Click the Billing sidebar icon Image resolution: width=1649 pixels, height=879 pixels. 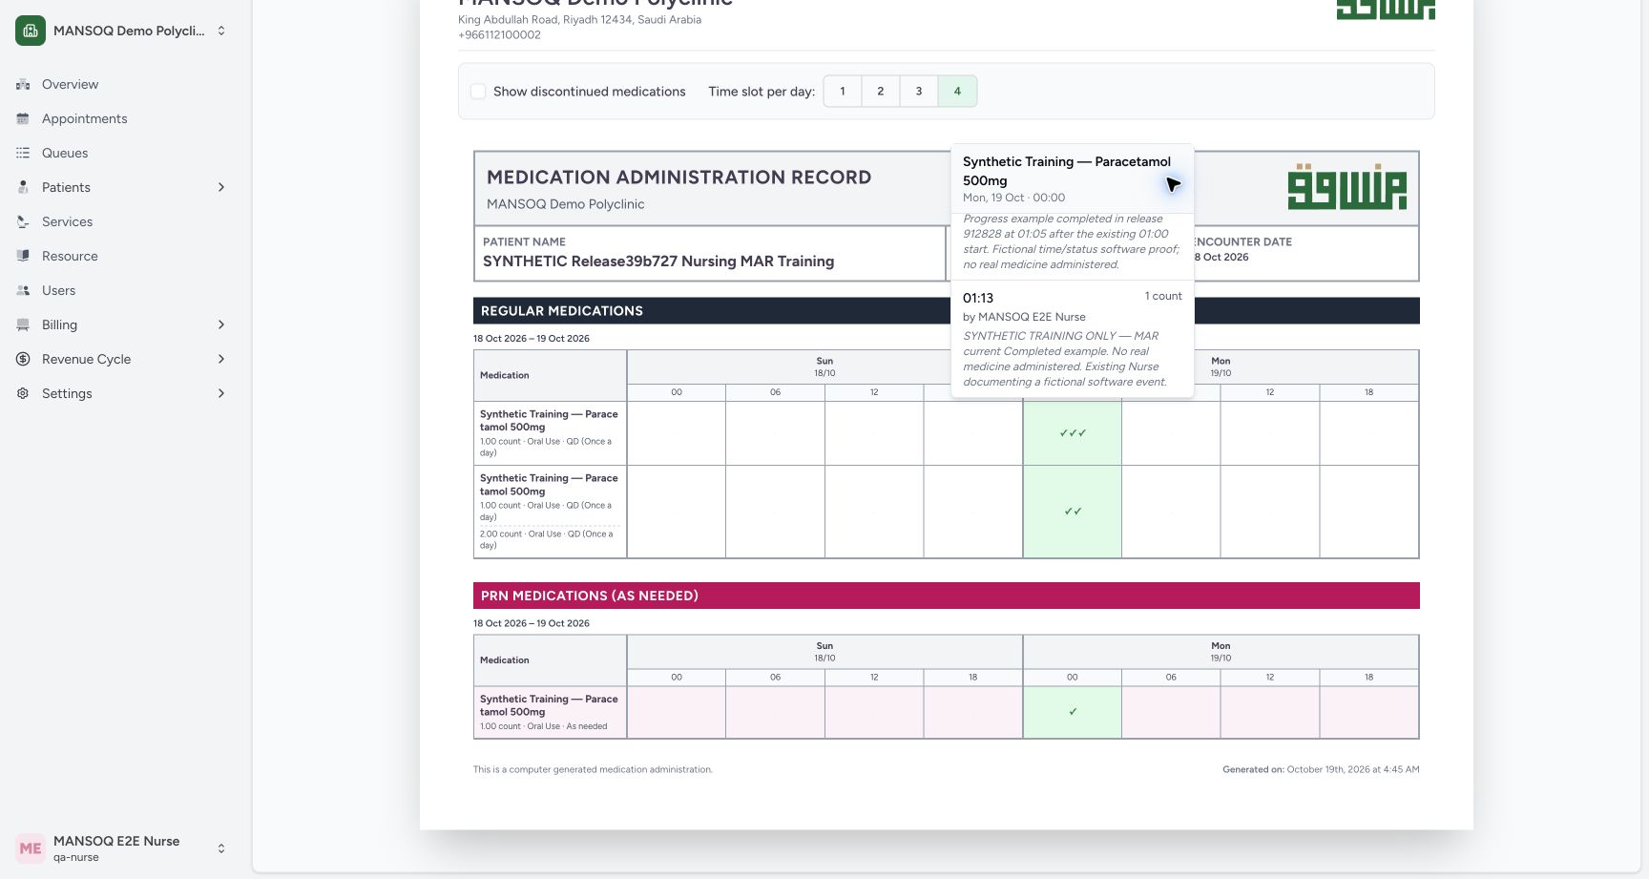coord(23,324)
